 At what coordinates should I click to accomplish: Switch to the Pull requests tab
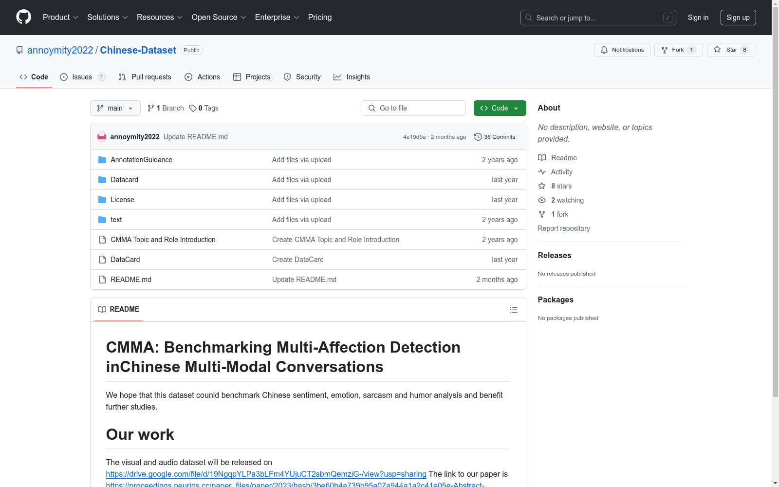point(145,77)
